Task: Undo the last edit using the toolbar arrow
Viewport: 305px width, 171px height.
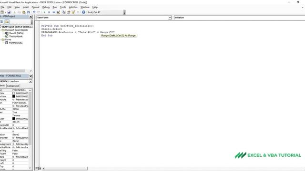Action: (x=34, y=12)
